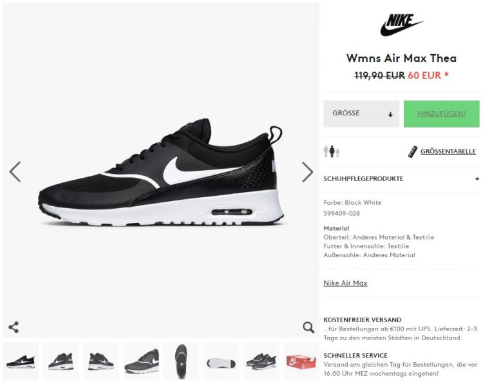Follow the Nike Air Max link
Screen dimensions: 483x384
click(345, 283)
